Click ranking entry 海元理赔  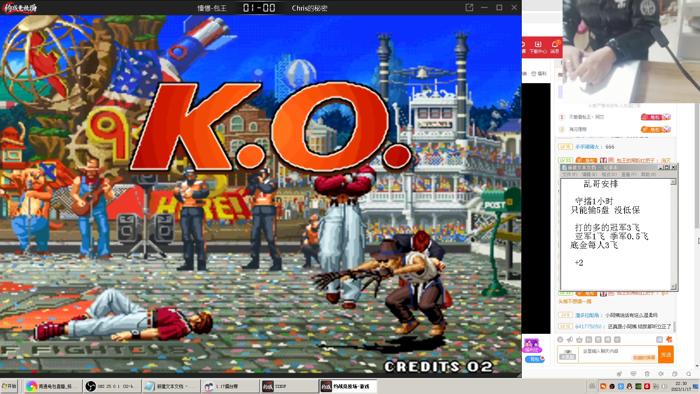click(x=578, y=130)
